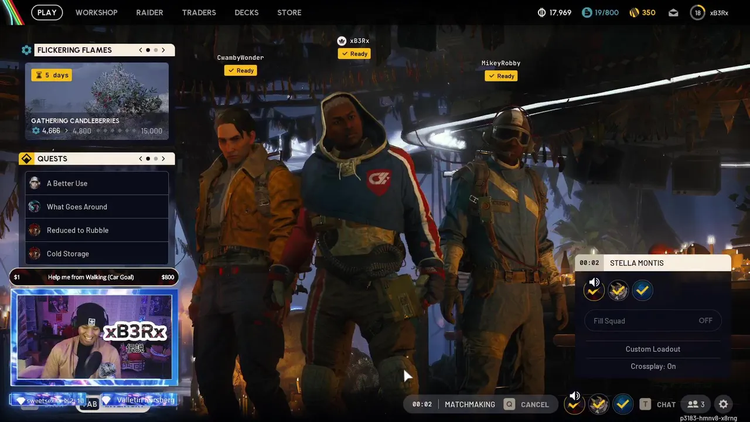Click trader portrait icon beside What Goes Around
Viewport: 750px width, 422px height.
35,206
